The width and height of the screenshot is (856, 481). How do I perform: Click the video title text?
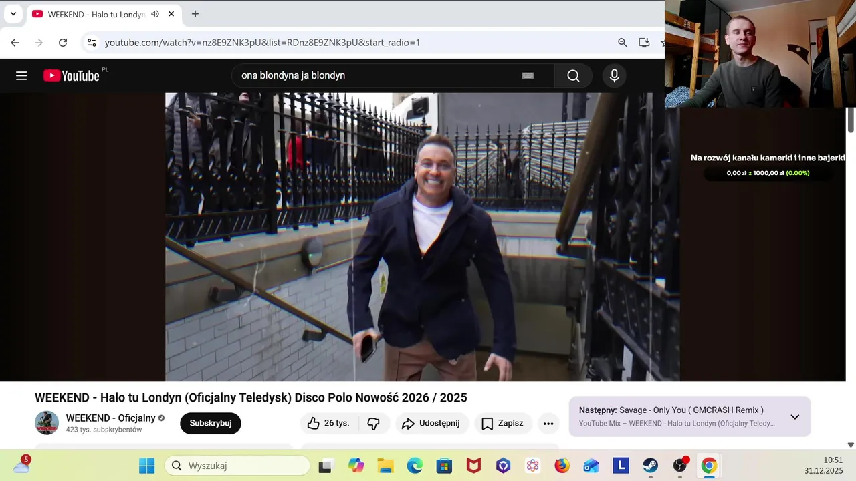(x=251, y=397)
